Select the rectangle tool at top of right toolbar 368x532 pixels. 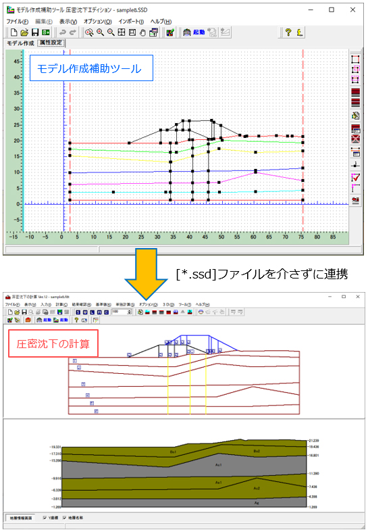(x=355, y=59)
